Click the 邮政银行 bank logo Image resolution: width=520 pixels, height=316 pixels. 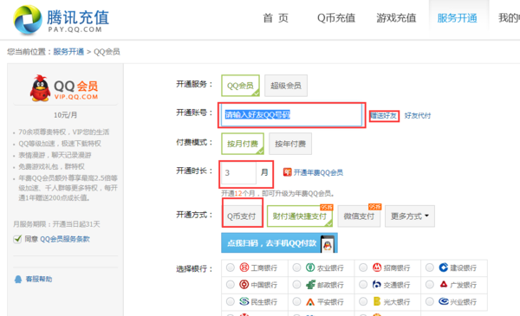[x=310, y=284]
